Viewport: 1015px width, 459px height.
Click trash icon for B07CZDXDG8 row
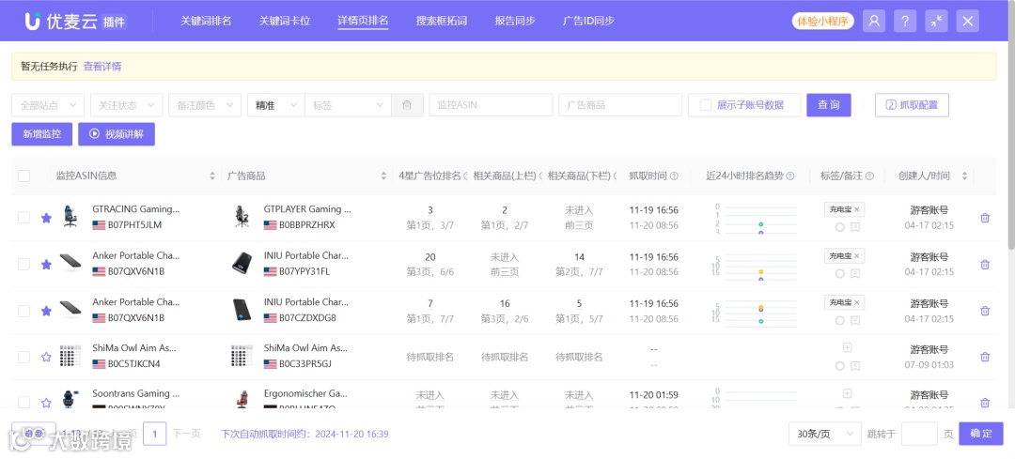(985, 311)
